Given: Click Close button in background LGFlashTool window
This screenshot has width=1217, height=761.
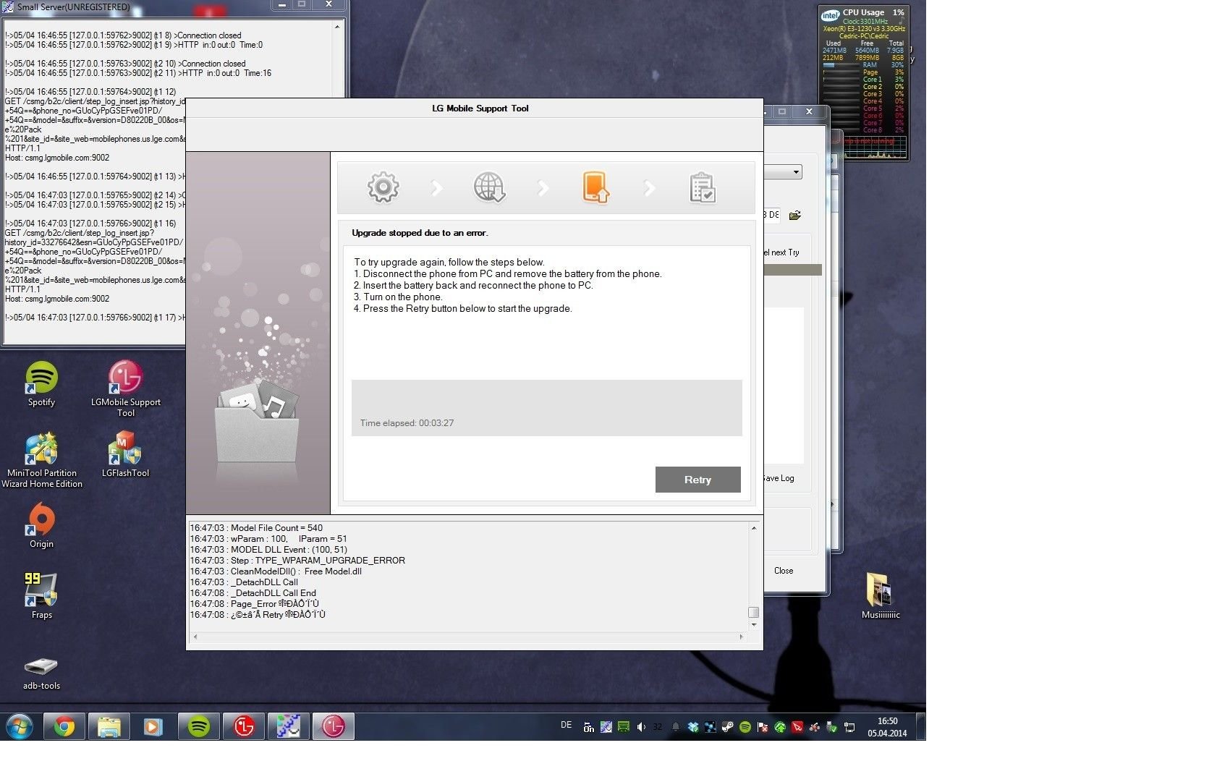Looking at the screenshot, I should (784, 571).
